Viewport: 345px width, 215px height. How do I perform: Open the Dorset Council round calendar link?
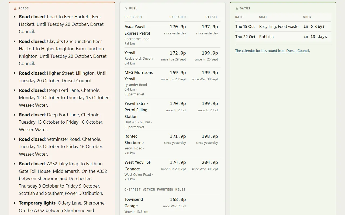[x=272, y=51]
